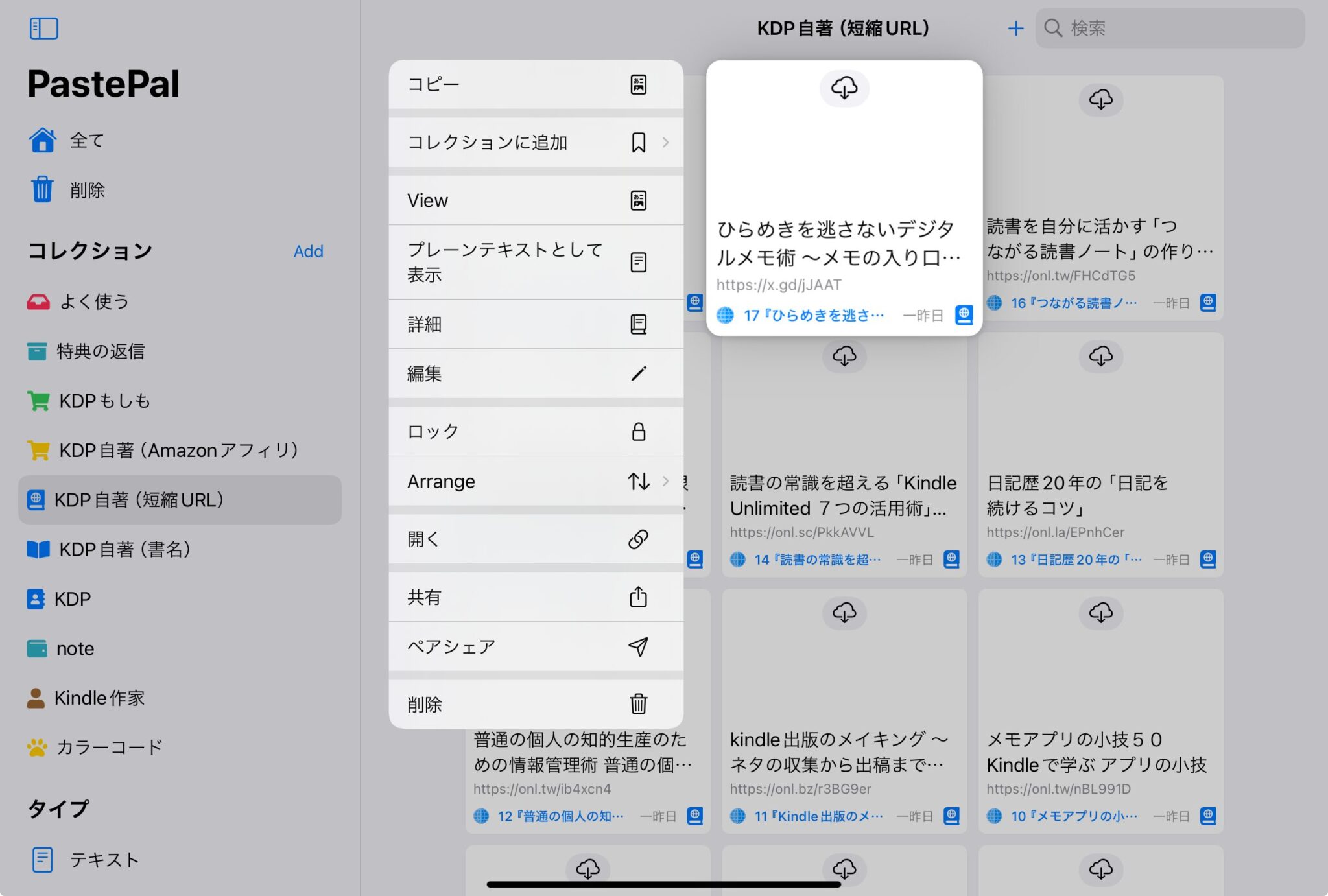Click the + icon to create a new item
Screen dimensions: 1328x896
pos(1015,28)
